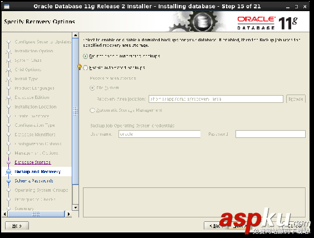Click the Configuration Options step

coord(38,144)
